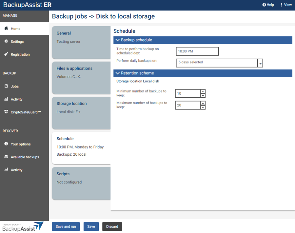Click the Available backups drive icon
Screen dimensions: 295x233
6,157
